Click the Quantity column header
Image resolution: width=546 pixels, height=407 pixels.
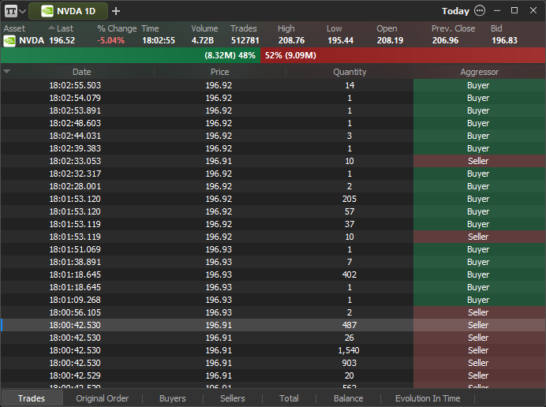click(x=350, y=72)
